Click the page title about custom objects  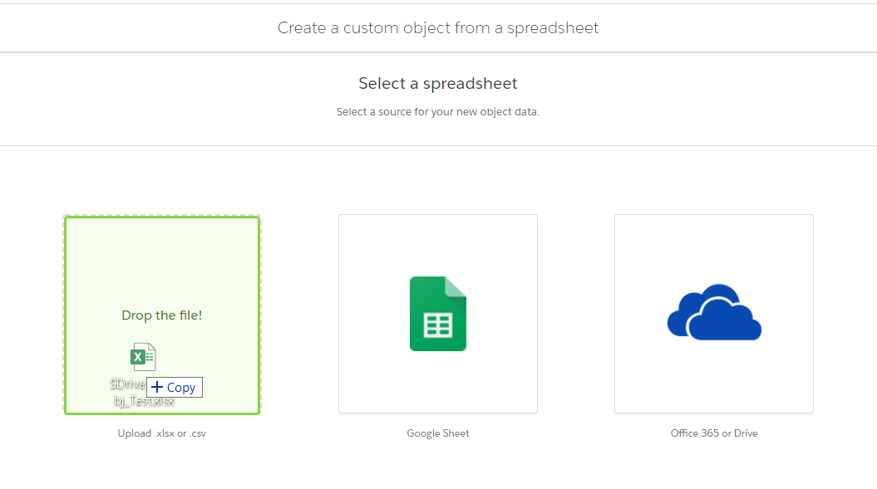pos(437,27)
